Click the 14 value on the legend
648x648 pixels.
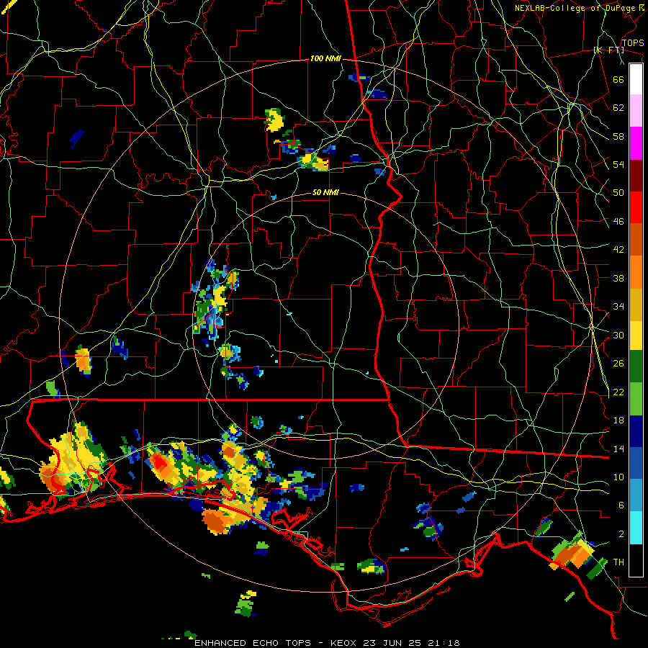[x=618, y=449]
